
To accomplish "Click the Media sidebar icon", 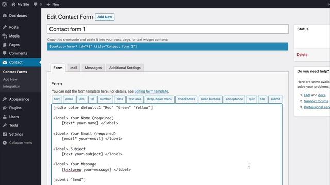I will pos(5,36).
